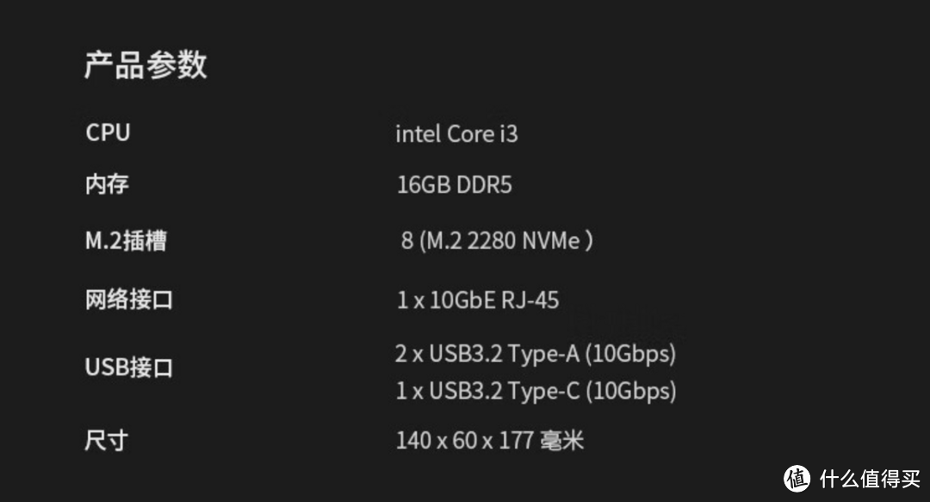The height and width of the screenshot is (502, 930).
Task: Click the word NVMe in M.2 row
Action: click(x=551, y=241)
